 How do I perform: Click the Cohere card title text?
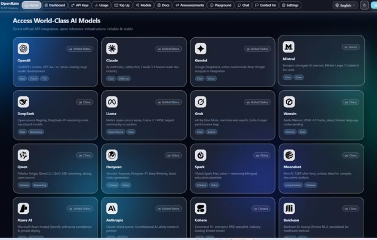pyautogui.click(x=201, y=221)
